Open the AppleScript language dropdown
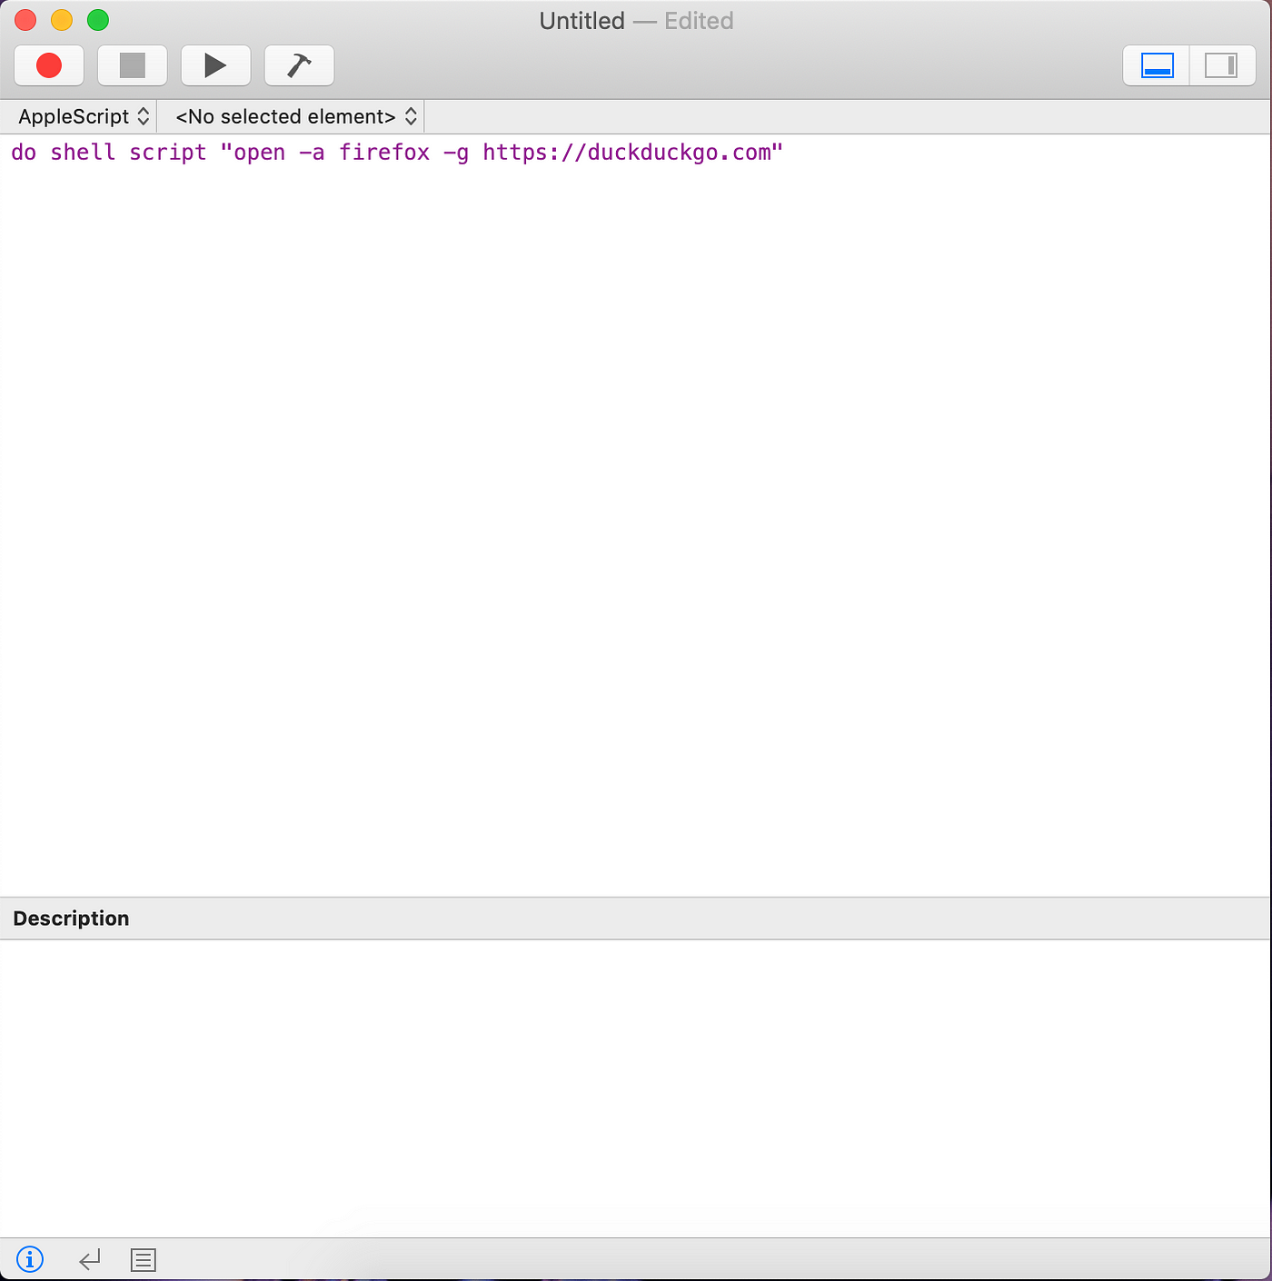 84,116
